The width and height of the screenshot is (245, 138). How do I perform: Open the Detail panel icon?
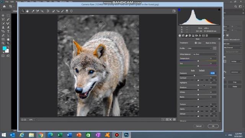click(186, 36)
